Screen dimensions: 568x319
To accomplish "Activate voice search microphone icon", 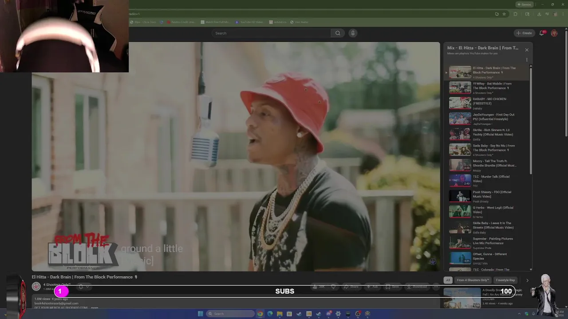I will tap(353, 33).
